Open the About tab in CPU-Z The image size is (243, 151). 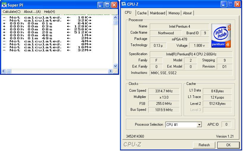pos(187,13)
